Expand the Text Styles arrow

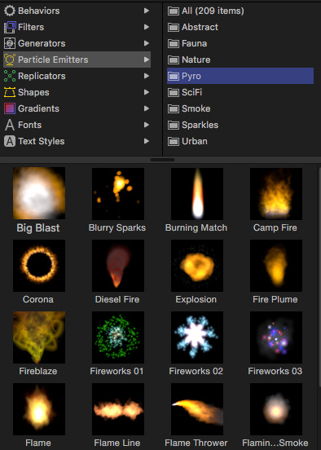pyautogui.click(x=147, y=141)
